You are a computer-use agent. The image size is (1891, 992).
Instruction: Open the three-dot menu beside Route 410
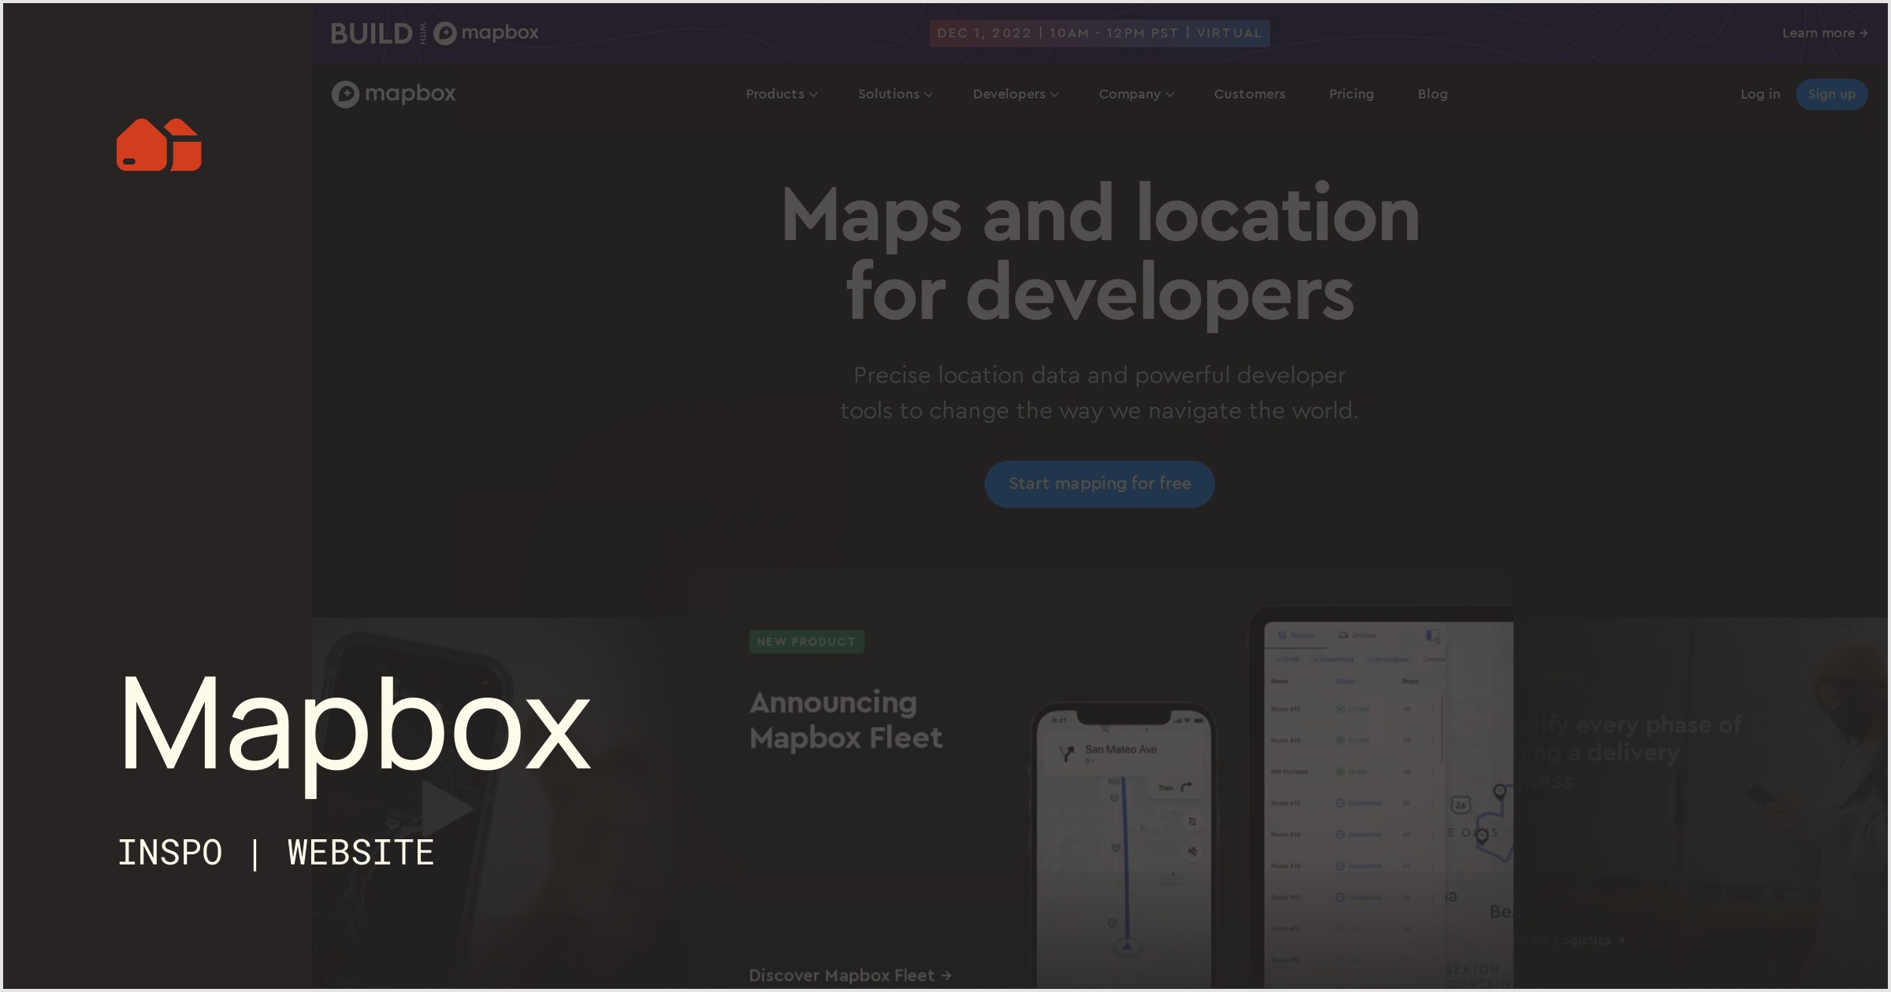tap(1432, 709)
